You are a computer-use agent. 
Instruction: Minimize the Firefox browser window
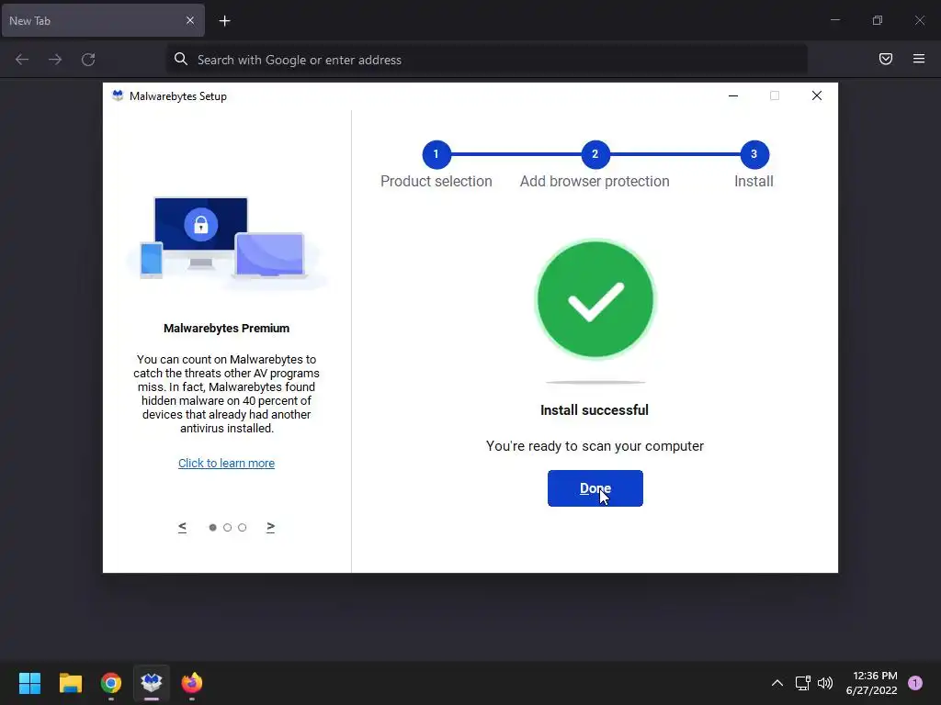834,20
